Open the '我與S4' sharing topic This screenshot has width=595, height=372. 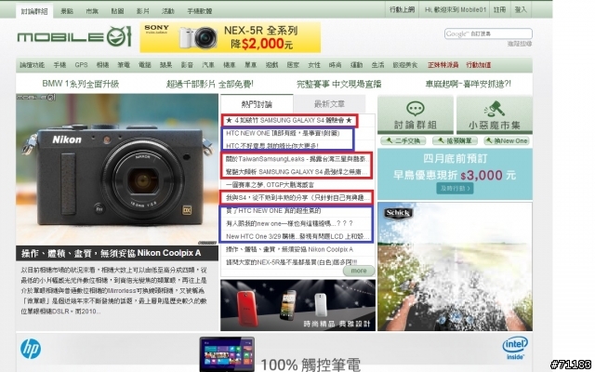point(297,198)
